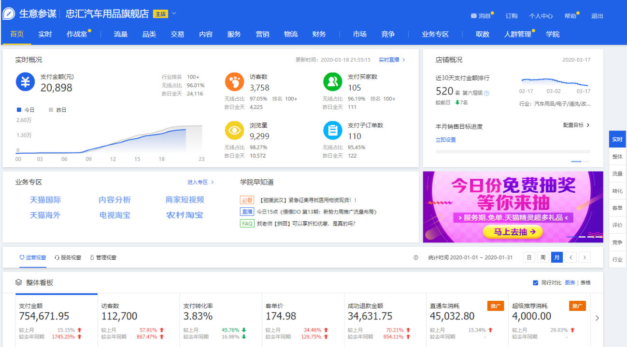Image resolution: width=627 pixels, height=347 pixels.
Task: Select the 支付金额 754,671.95 card
Action: [57, 320]
